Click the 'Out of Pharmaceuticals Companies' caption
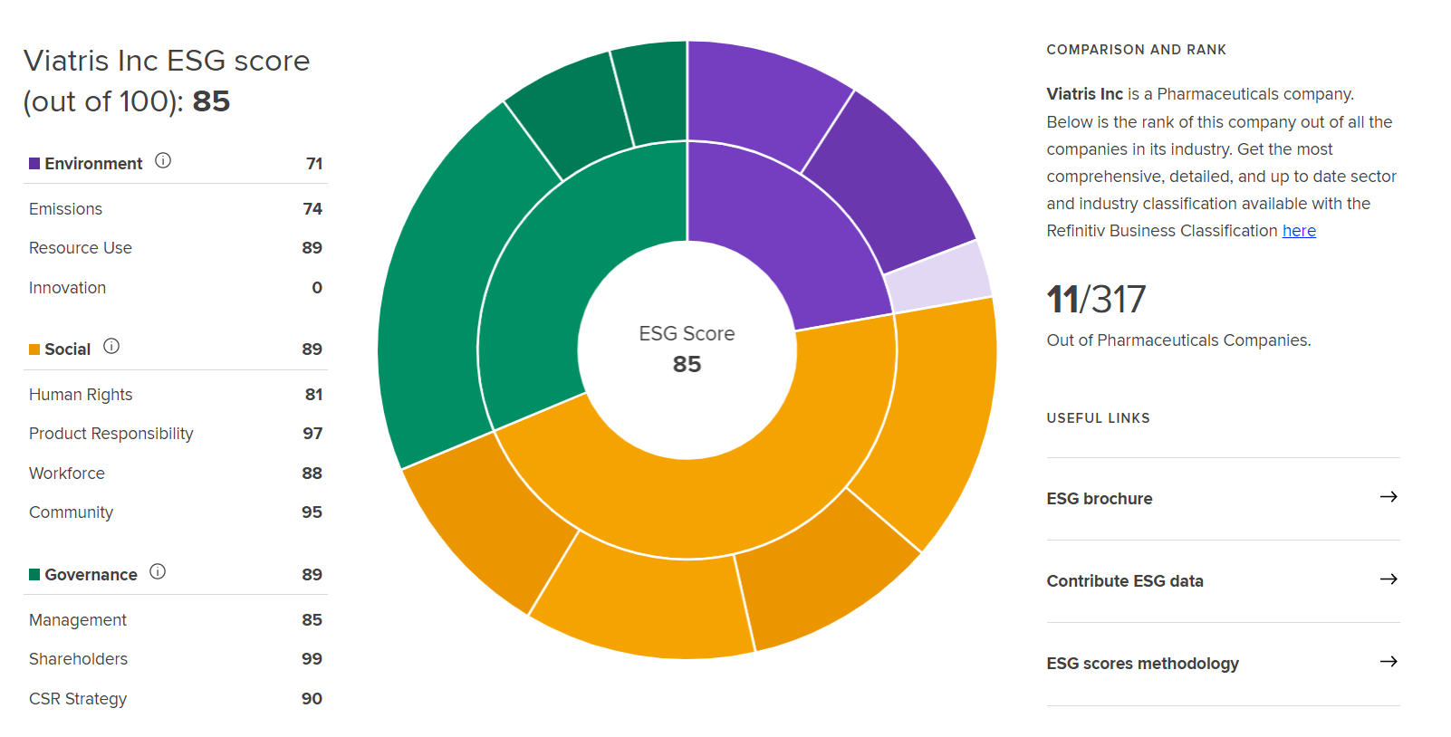Screen dimensions: 1451x737 tap(1178, 340)
